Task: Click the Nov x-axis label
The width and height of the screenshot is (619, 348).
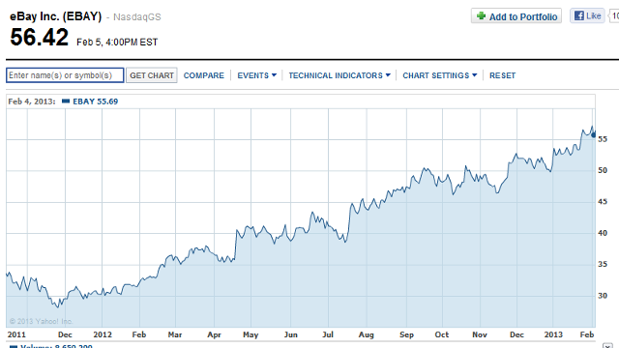Action: tap(480, 334)
